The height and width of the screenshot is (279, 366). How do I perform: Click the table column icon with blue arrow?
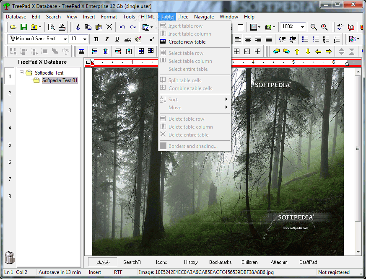[105, 52]
